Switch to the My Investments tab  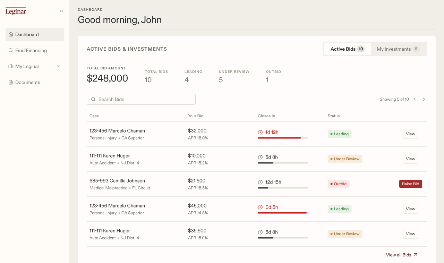[398, 49]
